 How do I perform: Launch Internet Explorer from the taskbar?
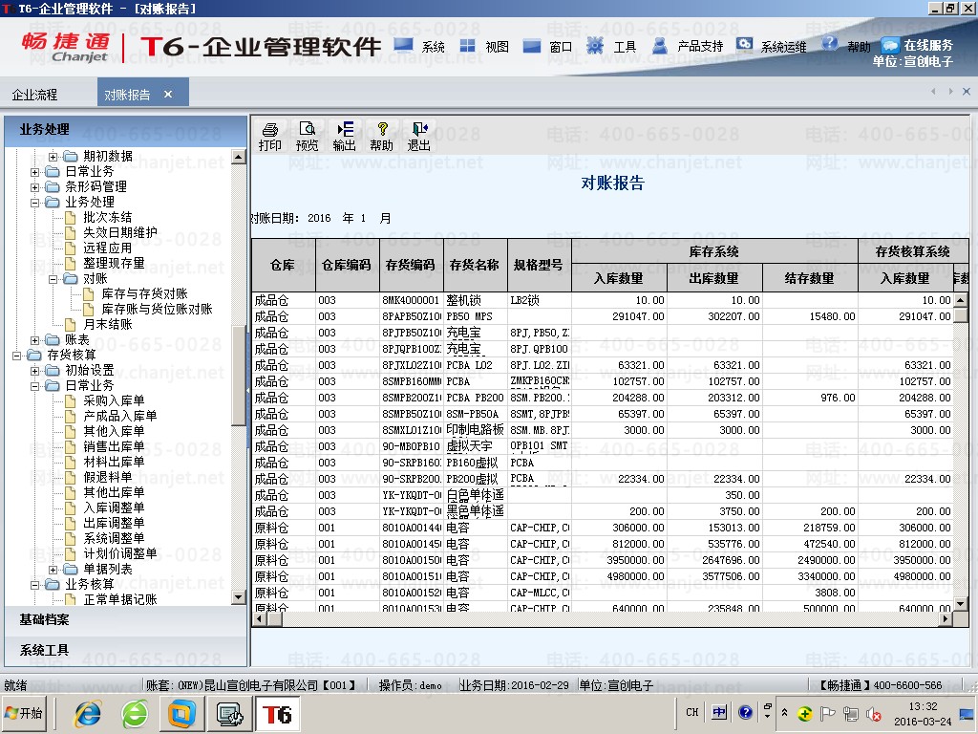(89, 713)
